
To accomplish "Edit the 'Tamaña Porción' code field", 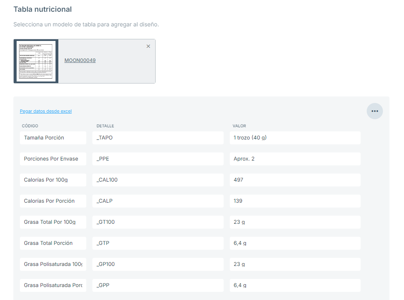I will click(53, 138).
